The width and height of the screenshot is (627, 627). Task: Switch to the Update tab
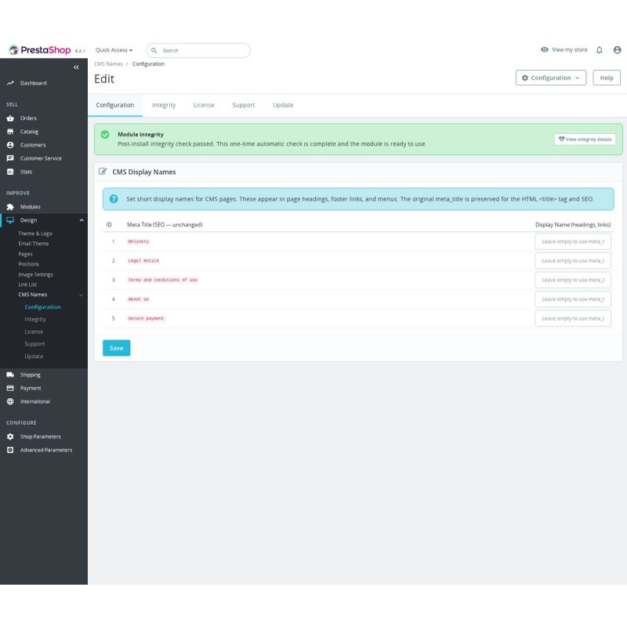point(283,105)
